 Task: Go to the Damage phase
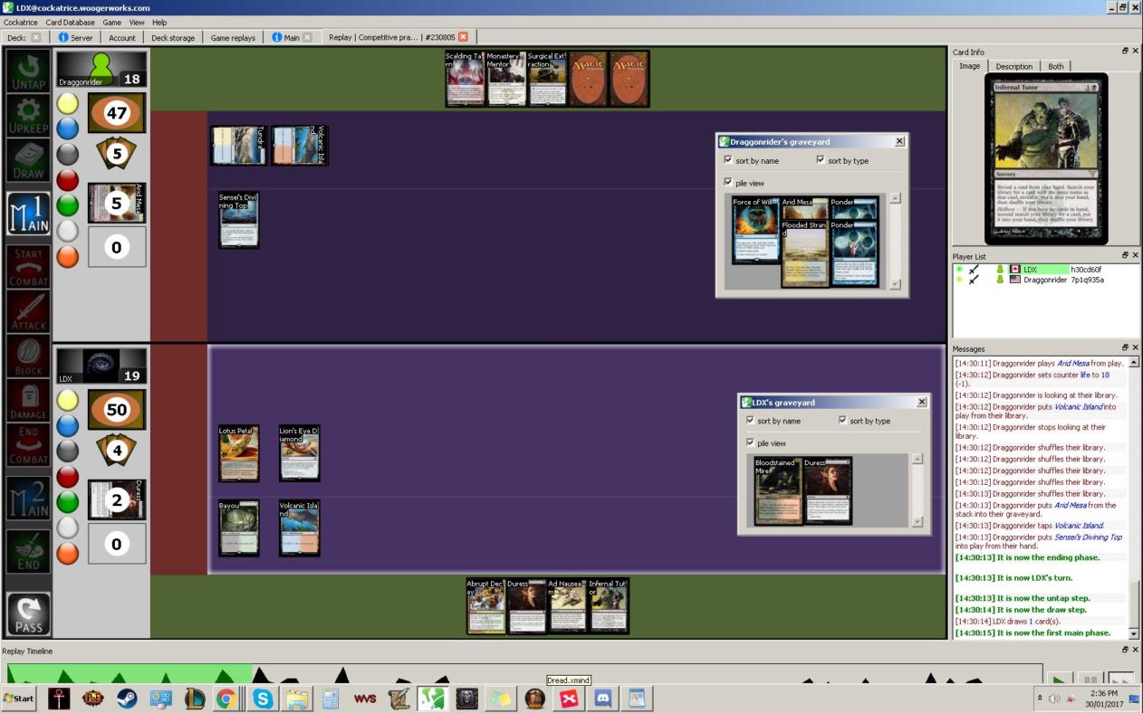(x=28, y=401)
